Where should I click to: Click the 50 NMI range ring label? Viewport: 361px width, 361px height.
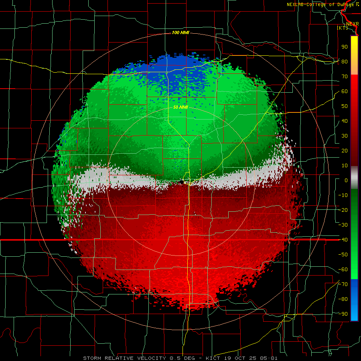point(180,107)
